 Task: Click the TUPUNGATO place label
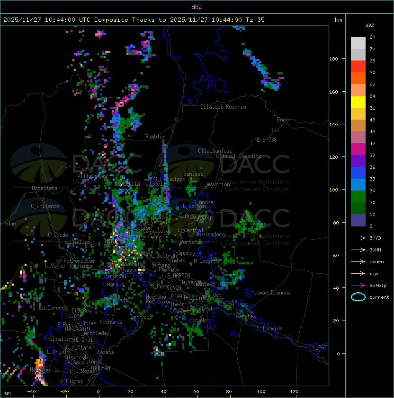tap(77, 329)
